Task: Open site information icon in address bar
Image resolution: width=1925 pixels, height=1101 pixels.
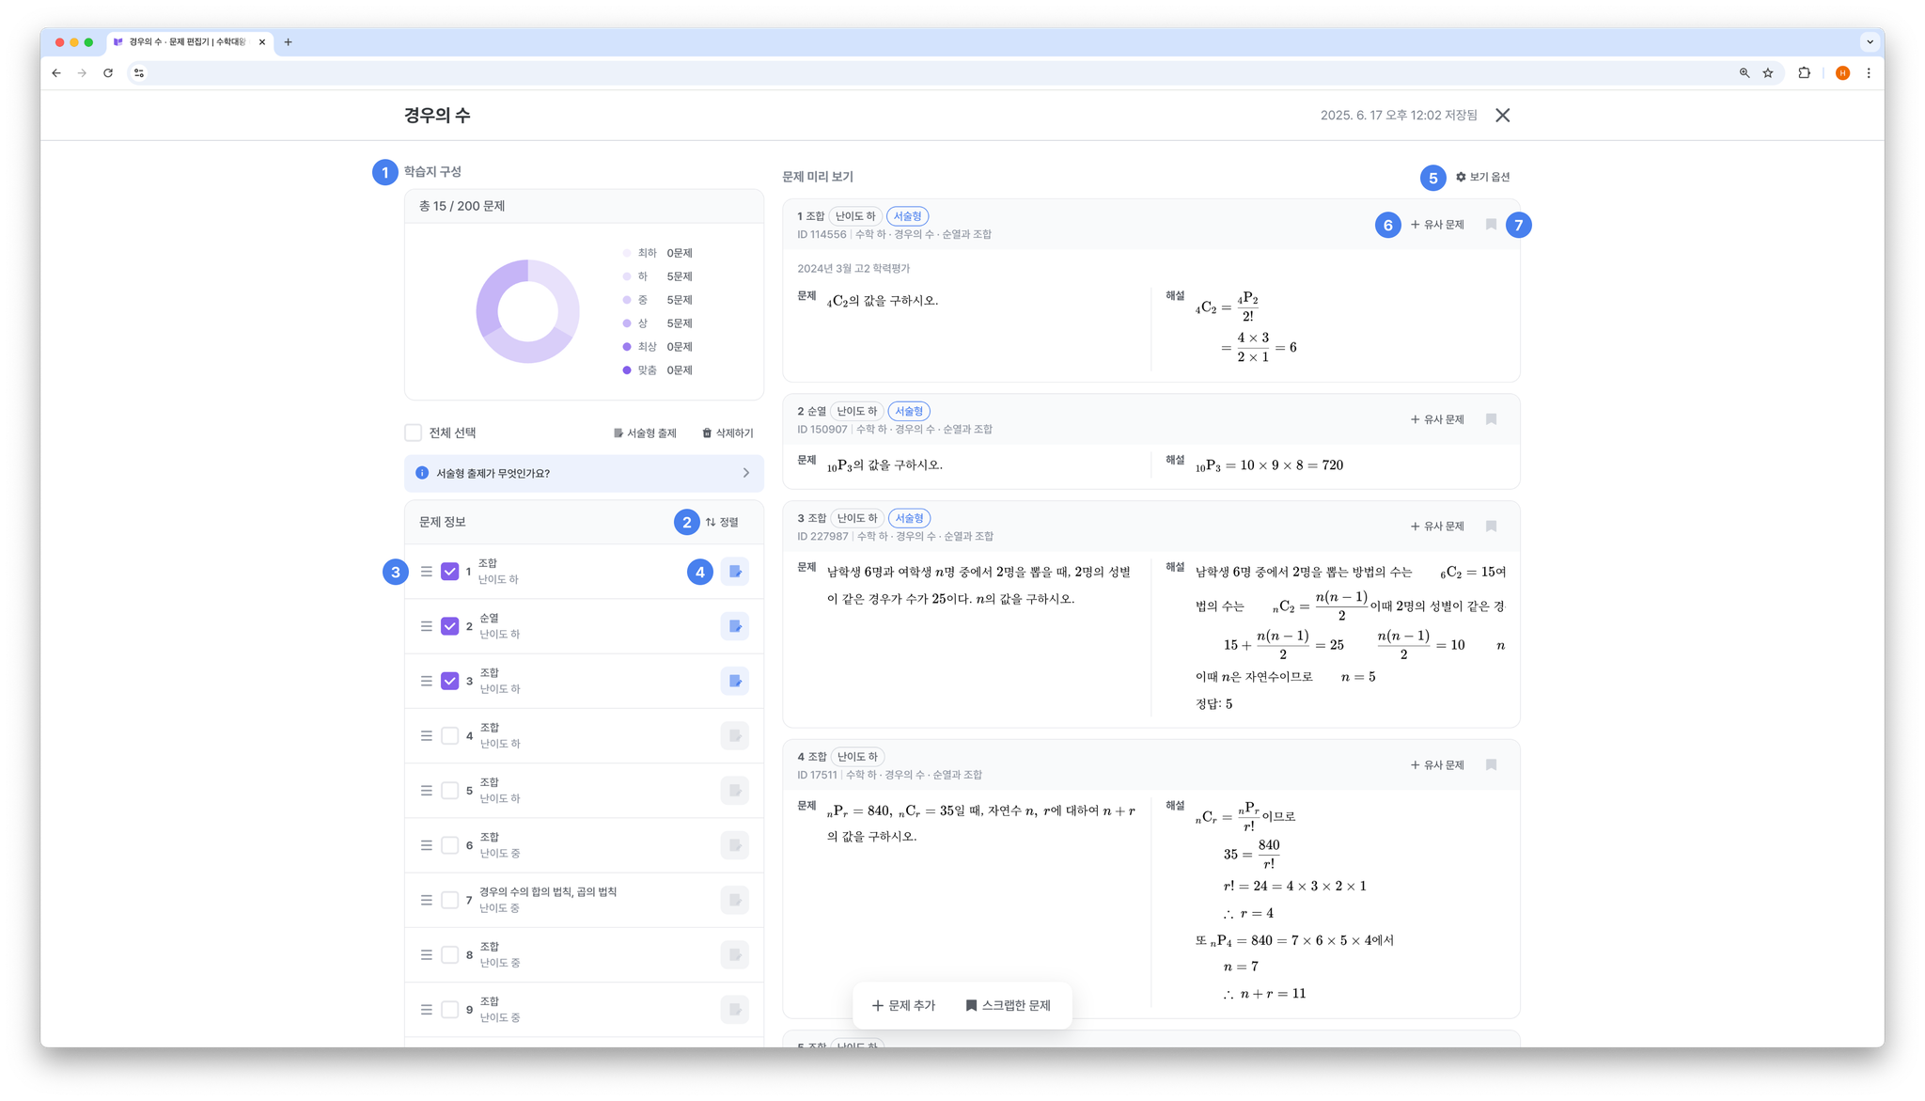Action: [139, 73]
